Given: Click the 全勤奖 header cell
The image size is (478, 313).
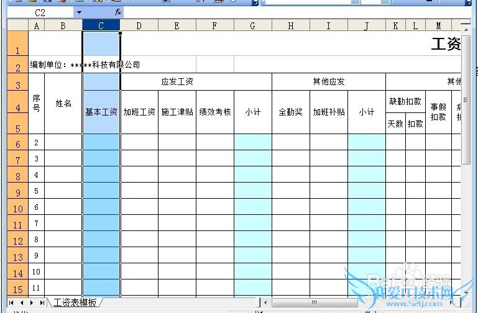Looking at the screenshot, I should tap(291, 112).
